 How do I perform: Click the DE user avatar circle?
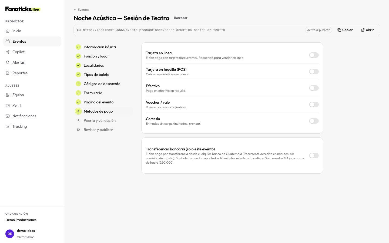[10, 234]
